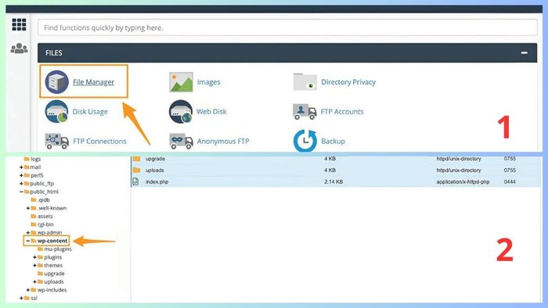Screen dimensions: 548x308
Task: Expand the uploads folder node in tree
Action: point(34,282)
